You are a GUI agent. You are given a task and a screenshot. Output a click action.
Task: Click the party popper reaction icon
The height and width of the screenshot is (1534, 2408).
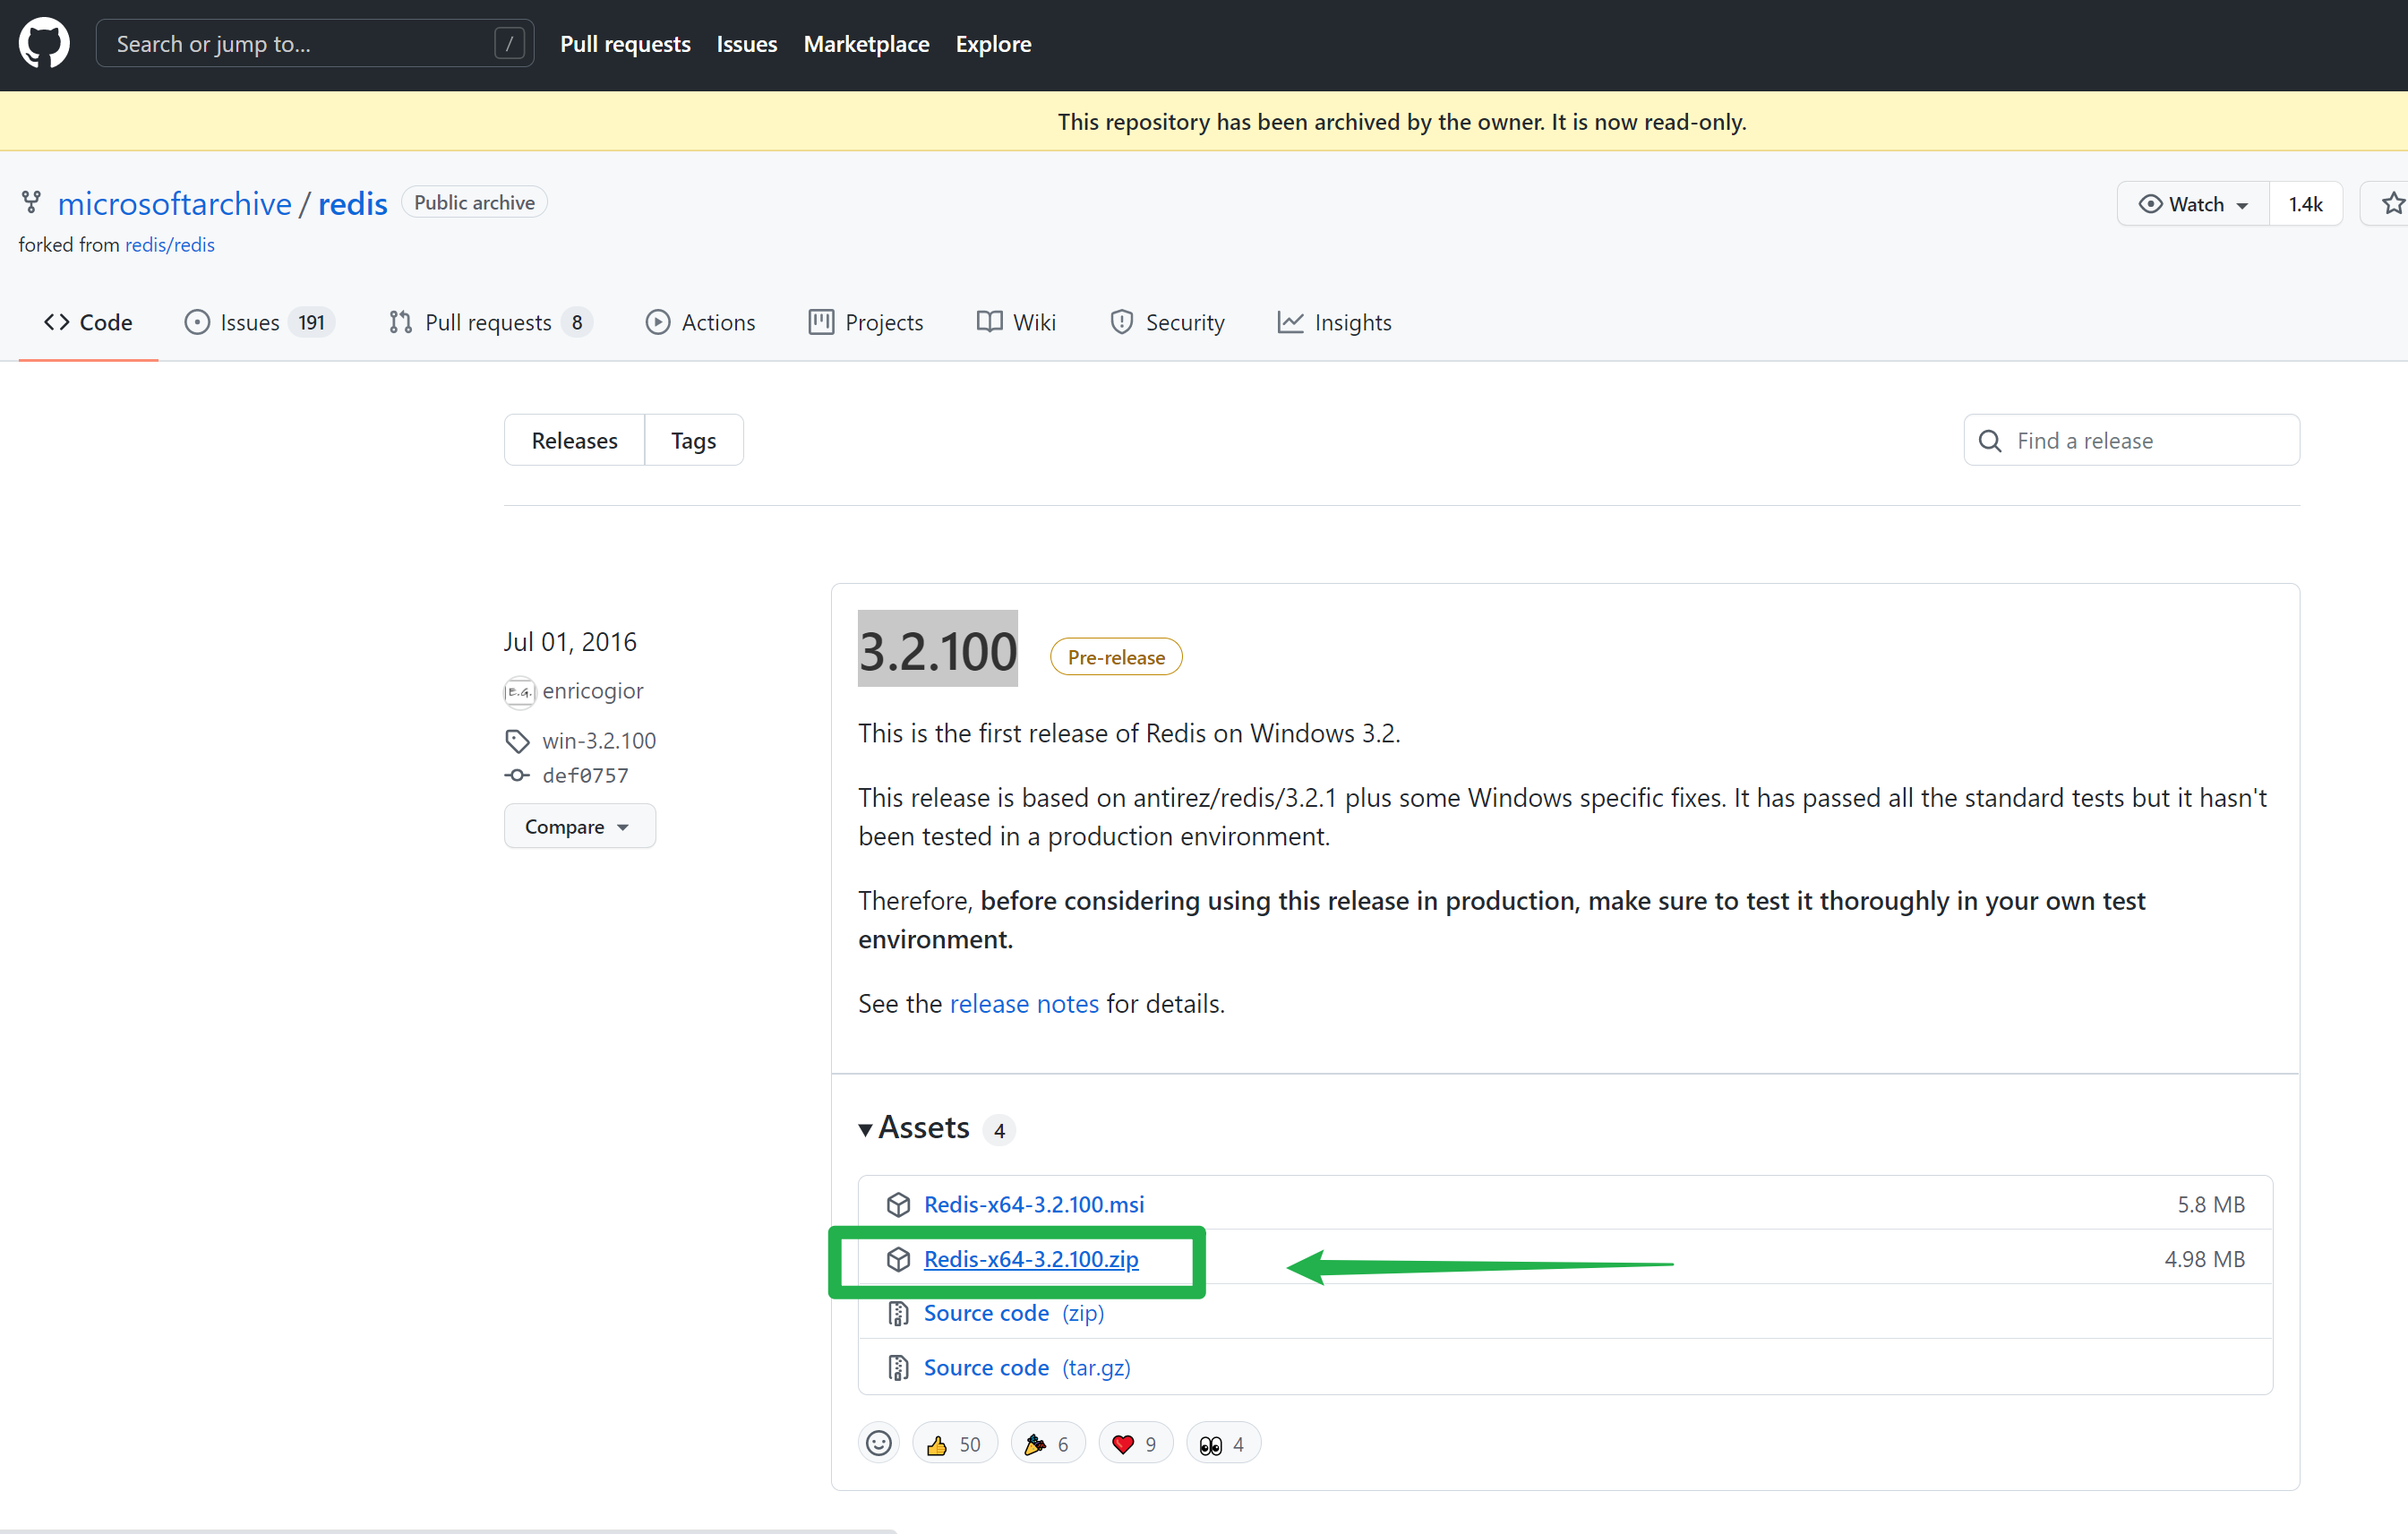point(1035,1443)
